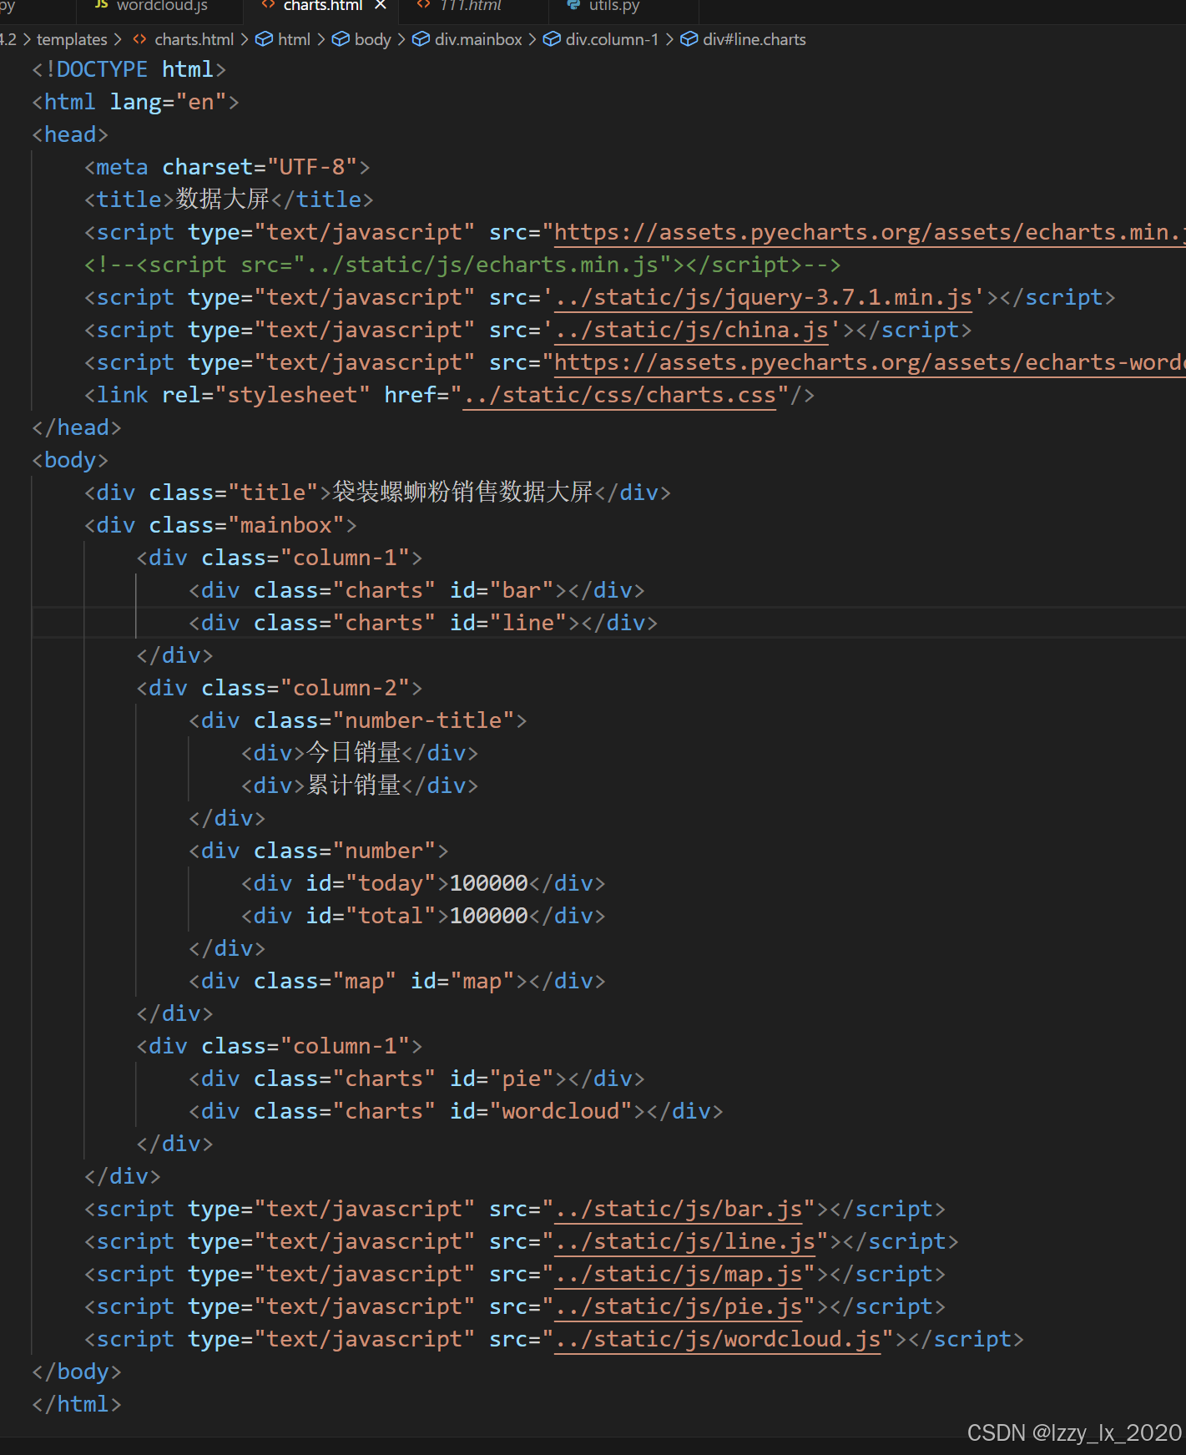Click the div with id="pie"

tap(416, 1079)
